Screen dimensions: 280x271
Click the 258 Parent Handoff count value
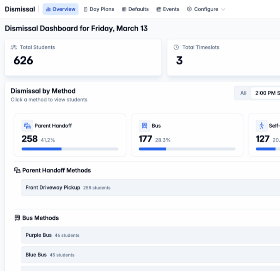pos(30,139)
